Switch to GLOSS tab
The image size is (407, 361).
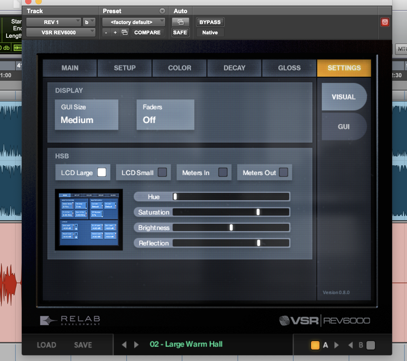[289, 68]
